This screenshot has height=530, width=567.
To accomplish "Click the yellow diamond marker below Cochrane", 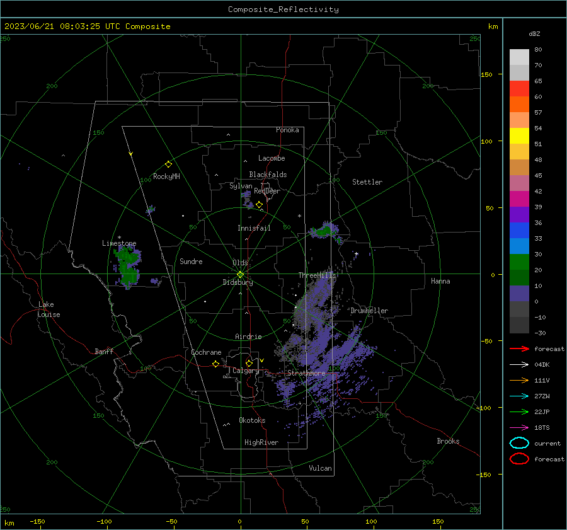I will (215, 364).
